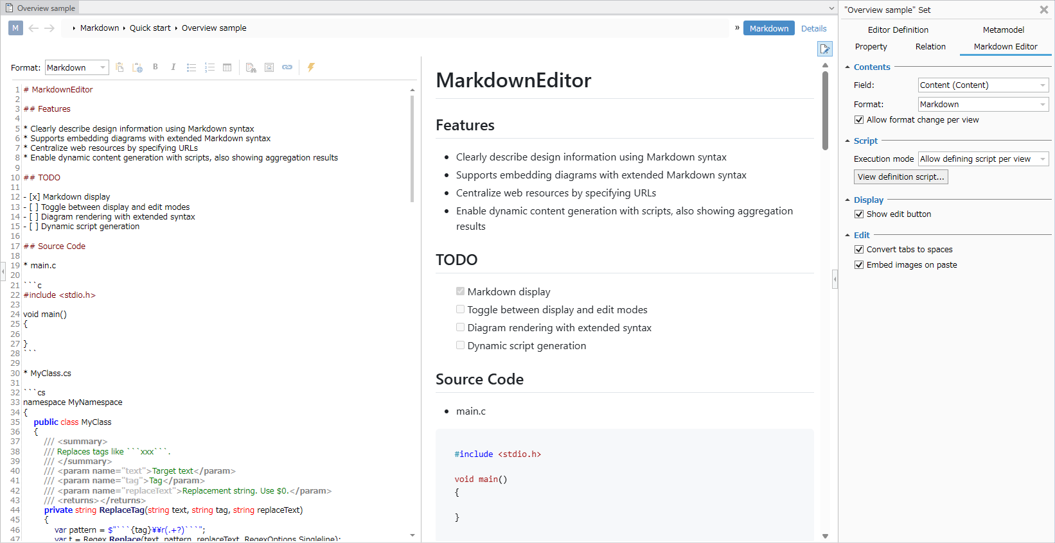This screenshot has width=1055, height=543.
Task: Click Toggle between display and edit modes checkbox
Action: [460, 309]
